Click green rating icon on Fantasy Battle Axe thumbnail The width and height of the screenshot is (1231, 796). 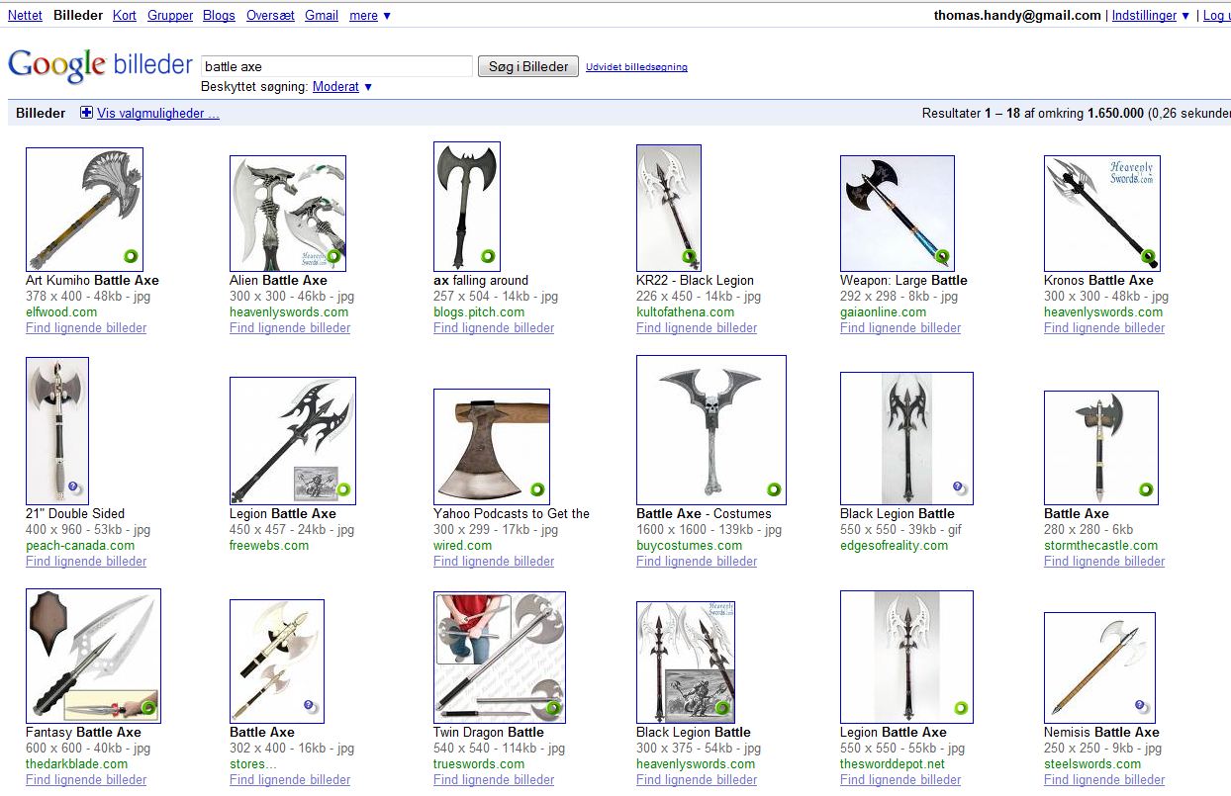tap(148, 708)
